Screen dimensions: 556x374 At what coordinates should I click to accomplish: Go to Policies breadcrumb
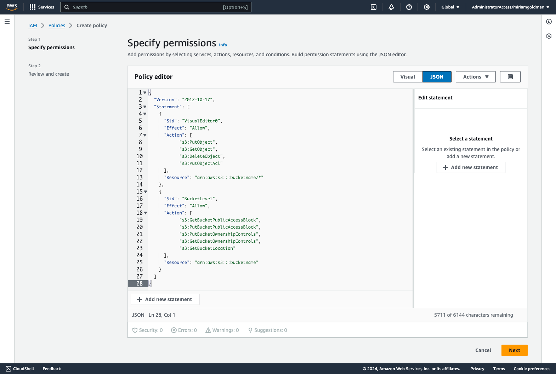[x=57, y=25]
